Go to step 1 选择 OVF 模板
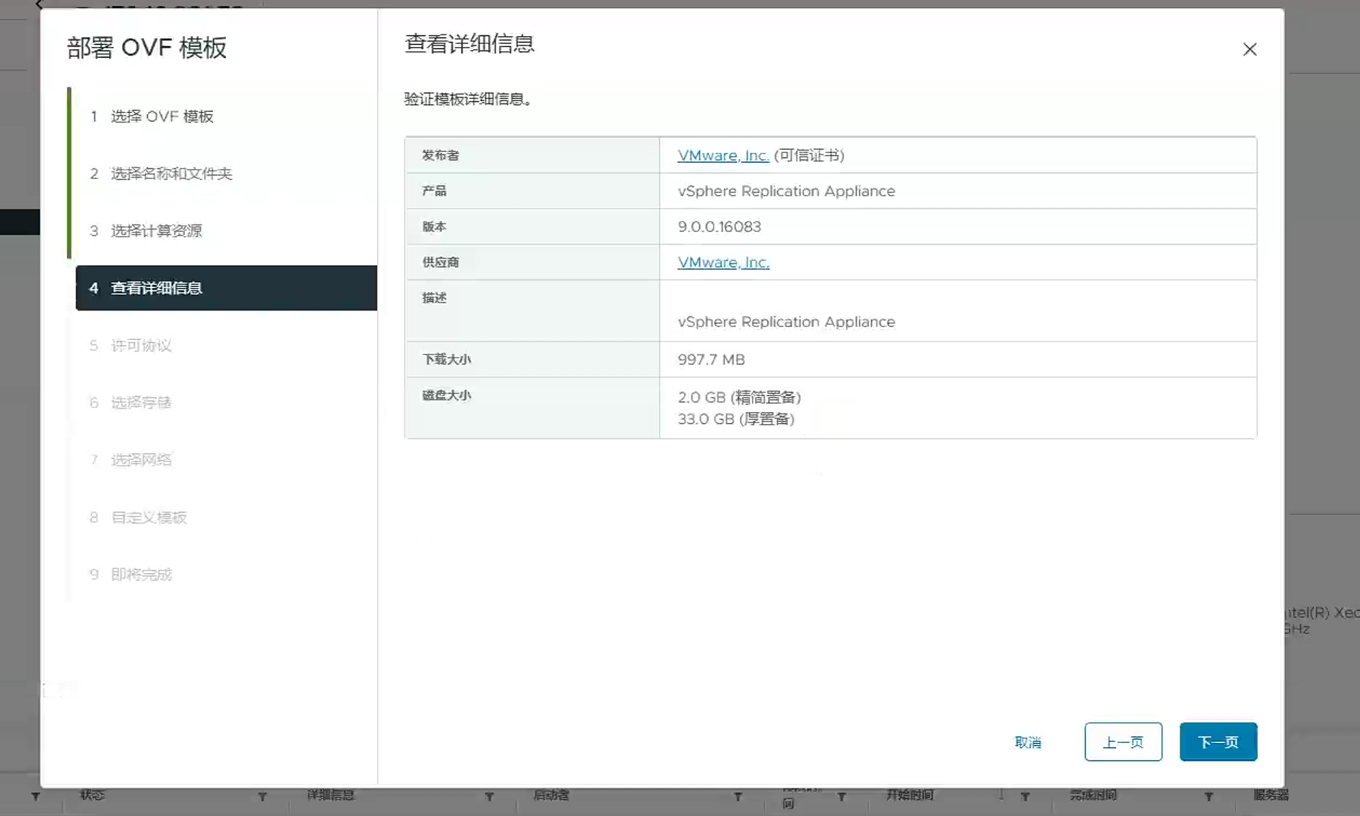 162,116
